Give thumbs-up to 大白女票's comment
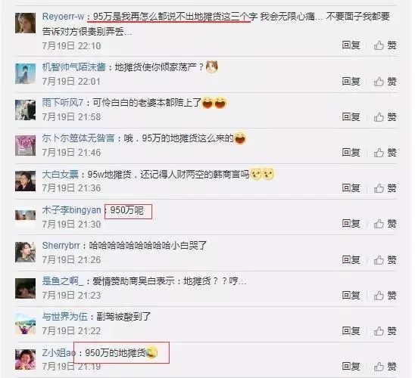This screenshot has height=378, width=415. pos(385,188)
